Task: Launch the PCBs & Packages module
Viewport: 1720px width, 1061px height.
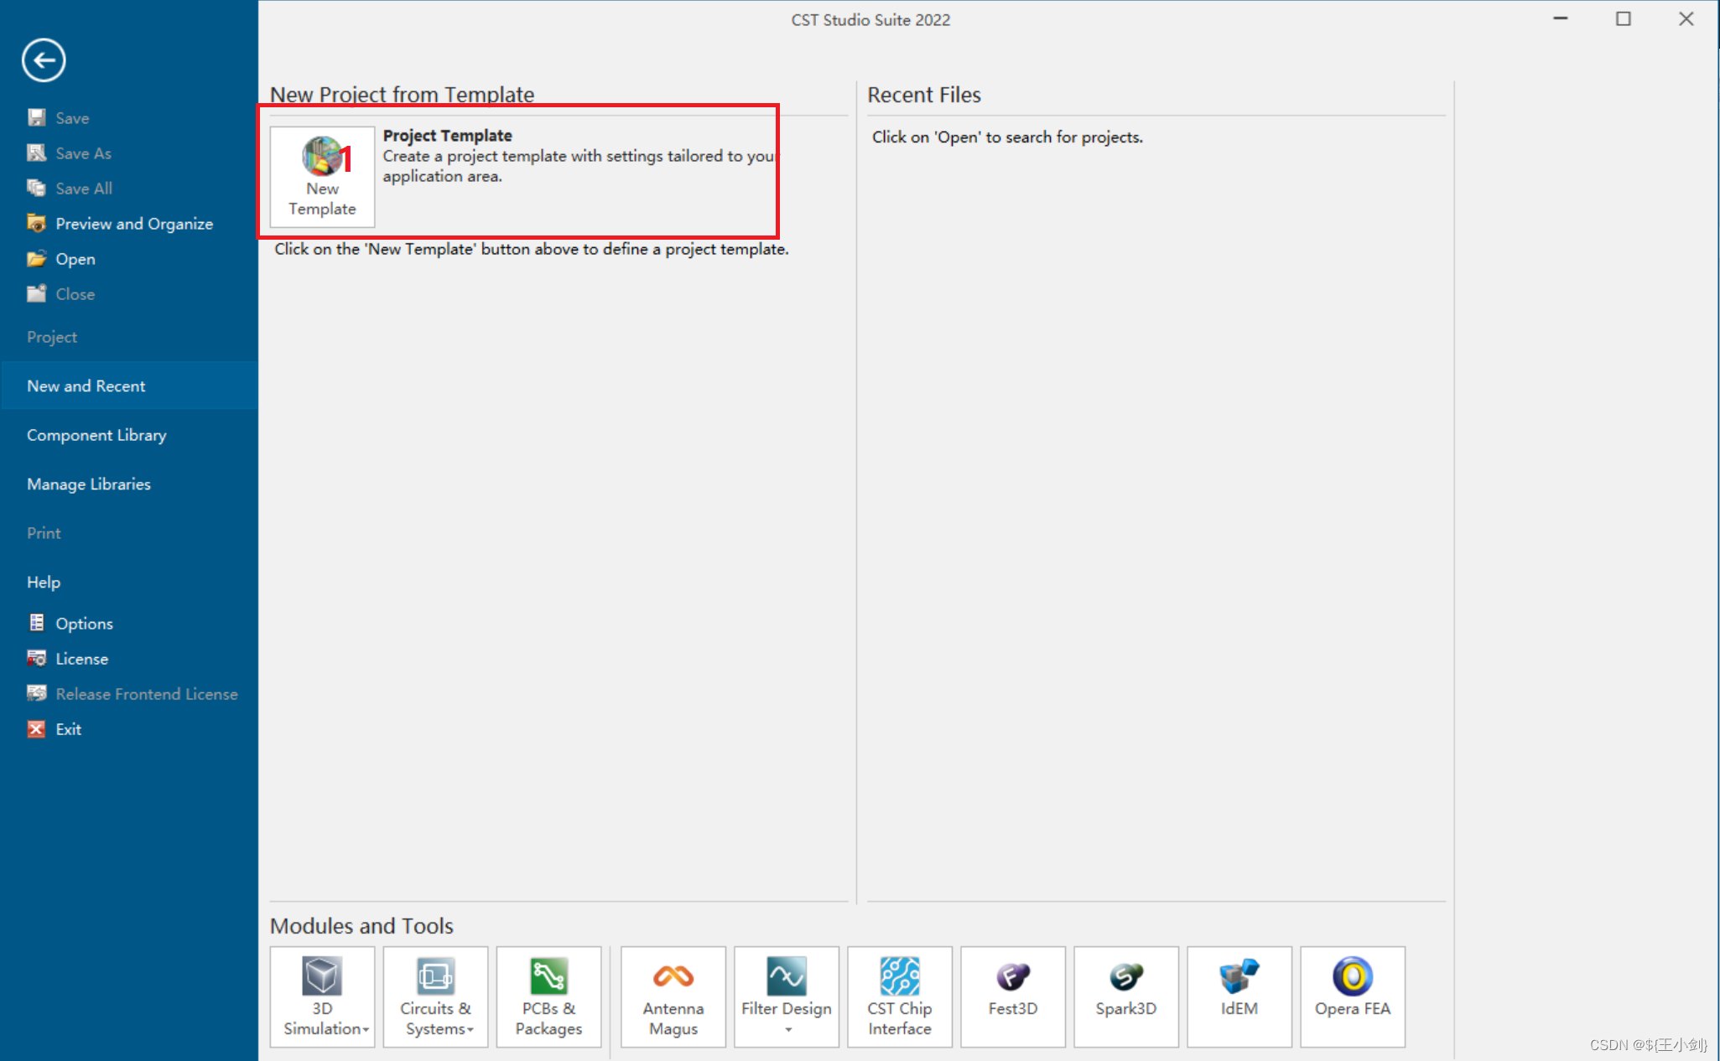Action: 548,996
